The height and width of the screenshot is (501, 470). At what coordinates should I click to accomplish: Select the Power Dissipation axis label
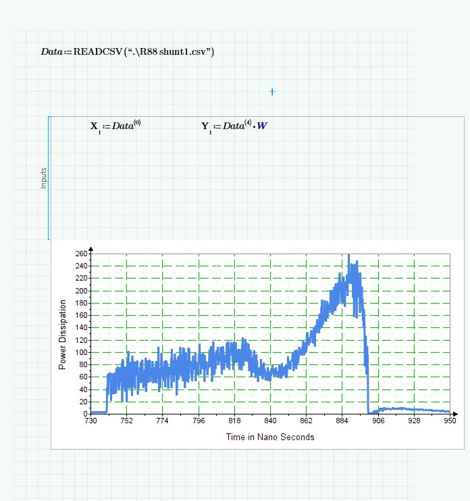click(x=63, y=335)
